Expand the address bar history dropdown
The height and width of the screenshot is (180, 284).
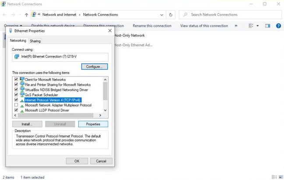point(161,15)
